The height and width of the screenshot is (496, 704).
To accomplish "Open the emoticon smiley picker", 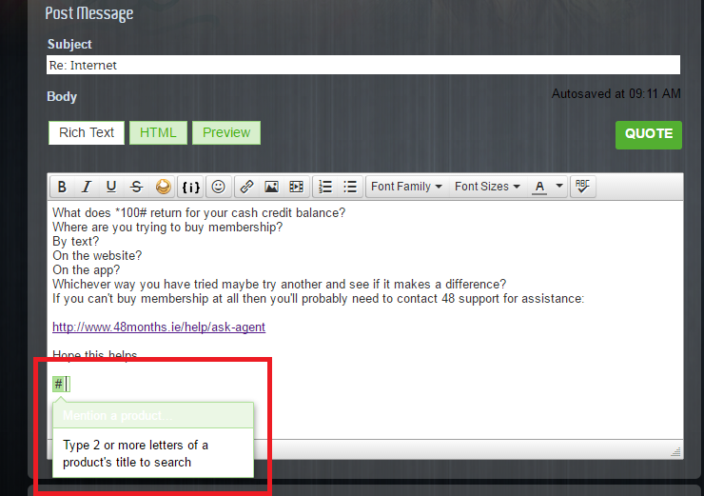I will 219,187.
